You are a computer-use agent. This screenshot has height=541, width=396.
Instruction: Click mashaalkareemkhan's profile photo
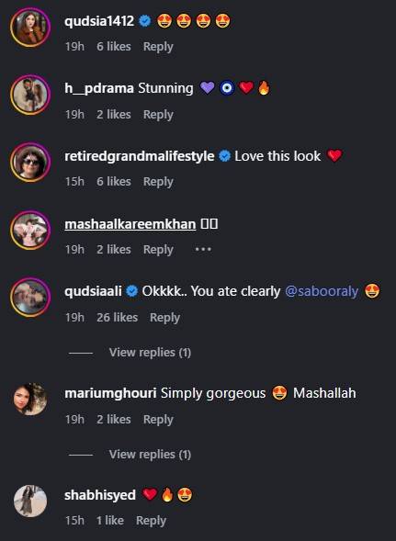point(30,230)
